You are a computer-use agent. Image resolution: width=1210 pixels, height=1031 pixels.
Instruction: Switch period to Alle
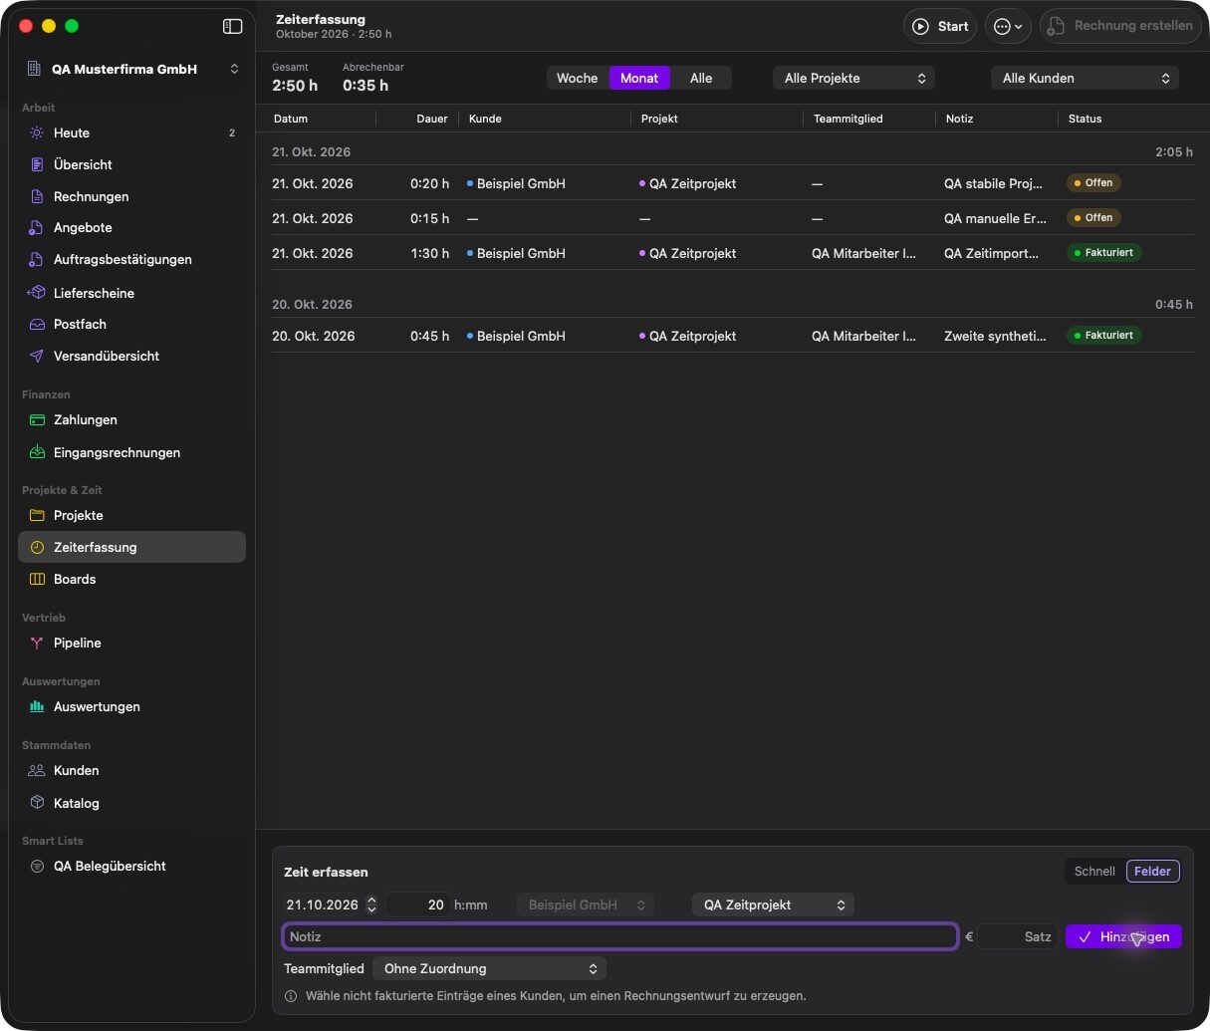(x=701, y=78)
